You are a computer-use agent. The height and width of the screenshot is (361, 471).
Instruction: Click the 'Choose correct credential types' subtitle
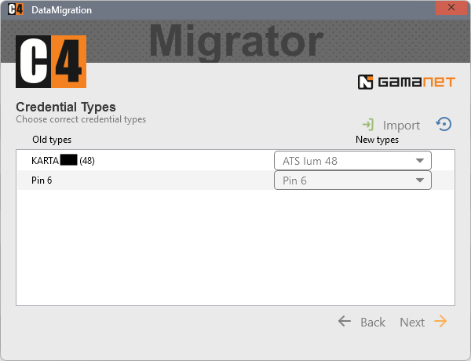tap(81, 119)
